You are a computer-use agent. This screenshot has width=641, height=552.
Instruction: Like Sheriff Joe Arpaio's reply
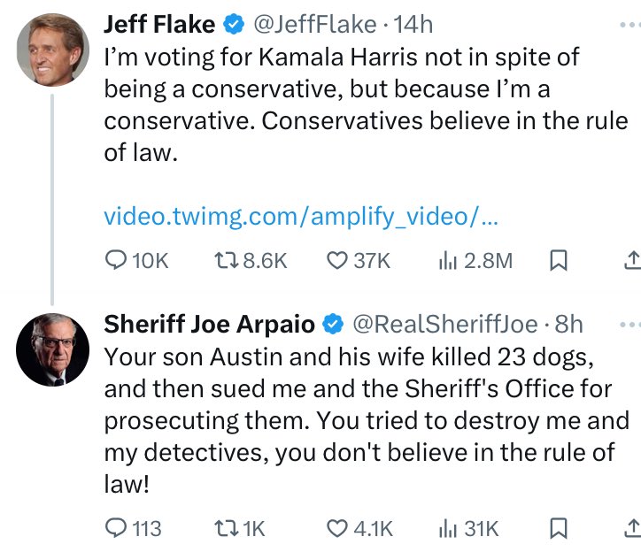[x=337, y=528]
